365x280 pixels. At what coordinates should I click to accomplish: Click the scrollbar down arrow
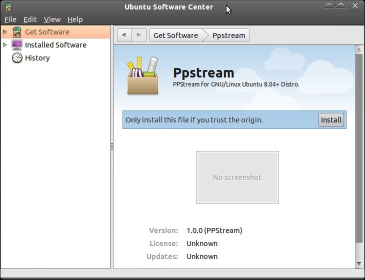pos(358,263)
